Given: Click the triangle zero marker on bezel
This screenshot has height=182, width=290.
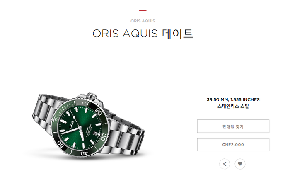Looking at the screenshot, I should (55, 119).
